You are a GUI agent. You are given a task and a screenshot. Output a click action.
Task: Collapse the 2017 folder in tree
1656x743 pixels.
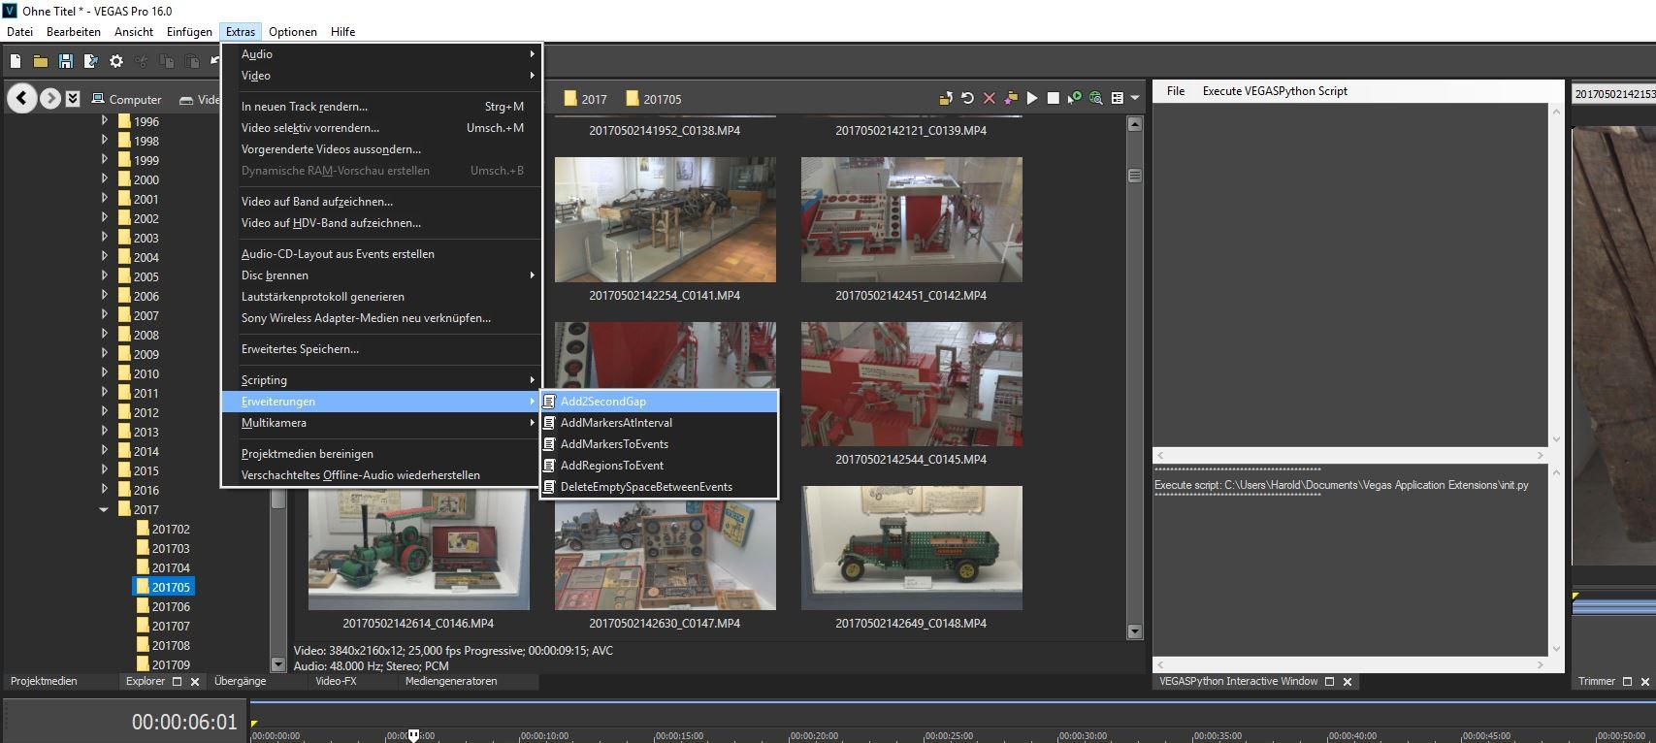[x=104, y=509]
